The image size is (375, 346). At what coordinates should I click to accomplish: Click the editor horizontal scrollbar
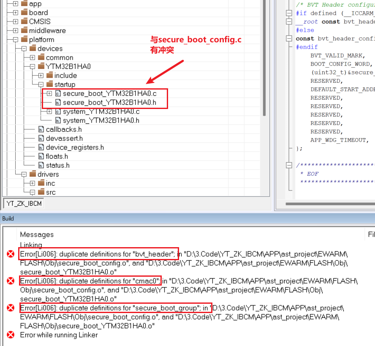(330, 204)
